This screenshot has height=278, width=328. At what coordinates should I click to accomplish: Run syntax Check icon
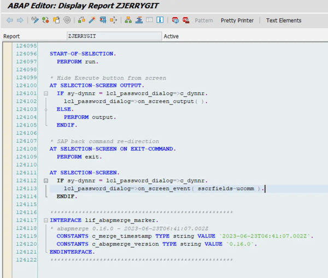(81, 20)
